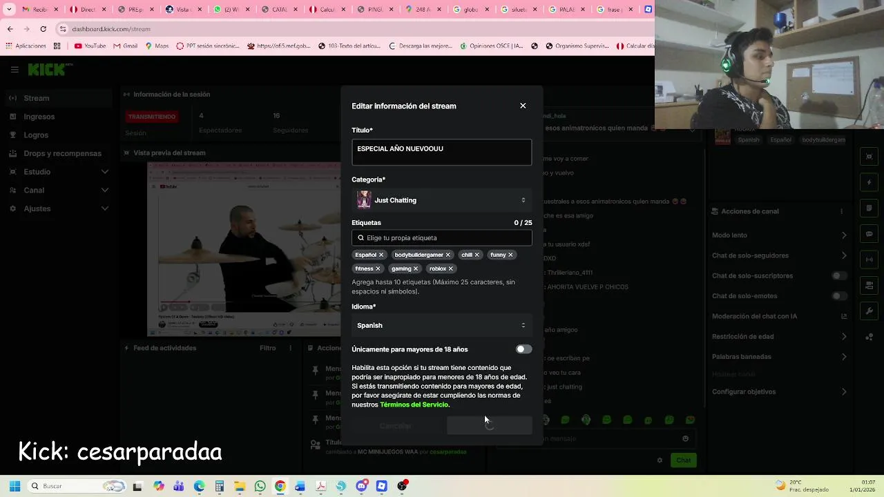Image resolution: width=884 pixels, height=497 pixels.
Task: Send message with the Chat button
Action: (683, 460)
